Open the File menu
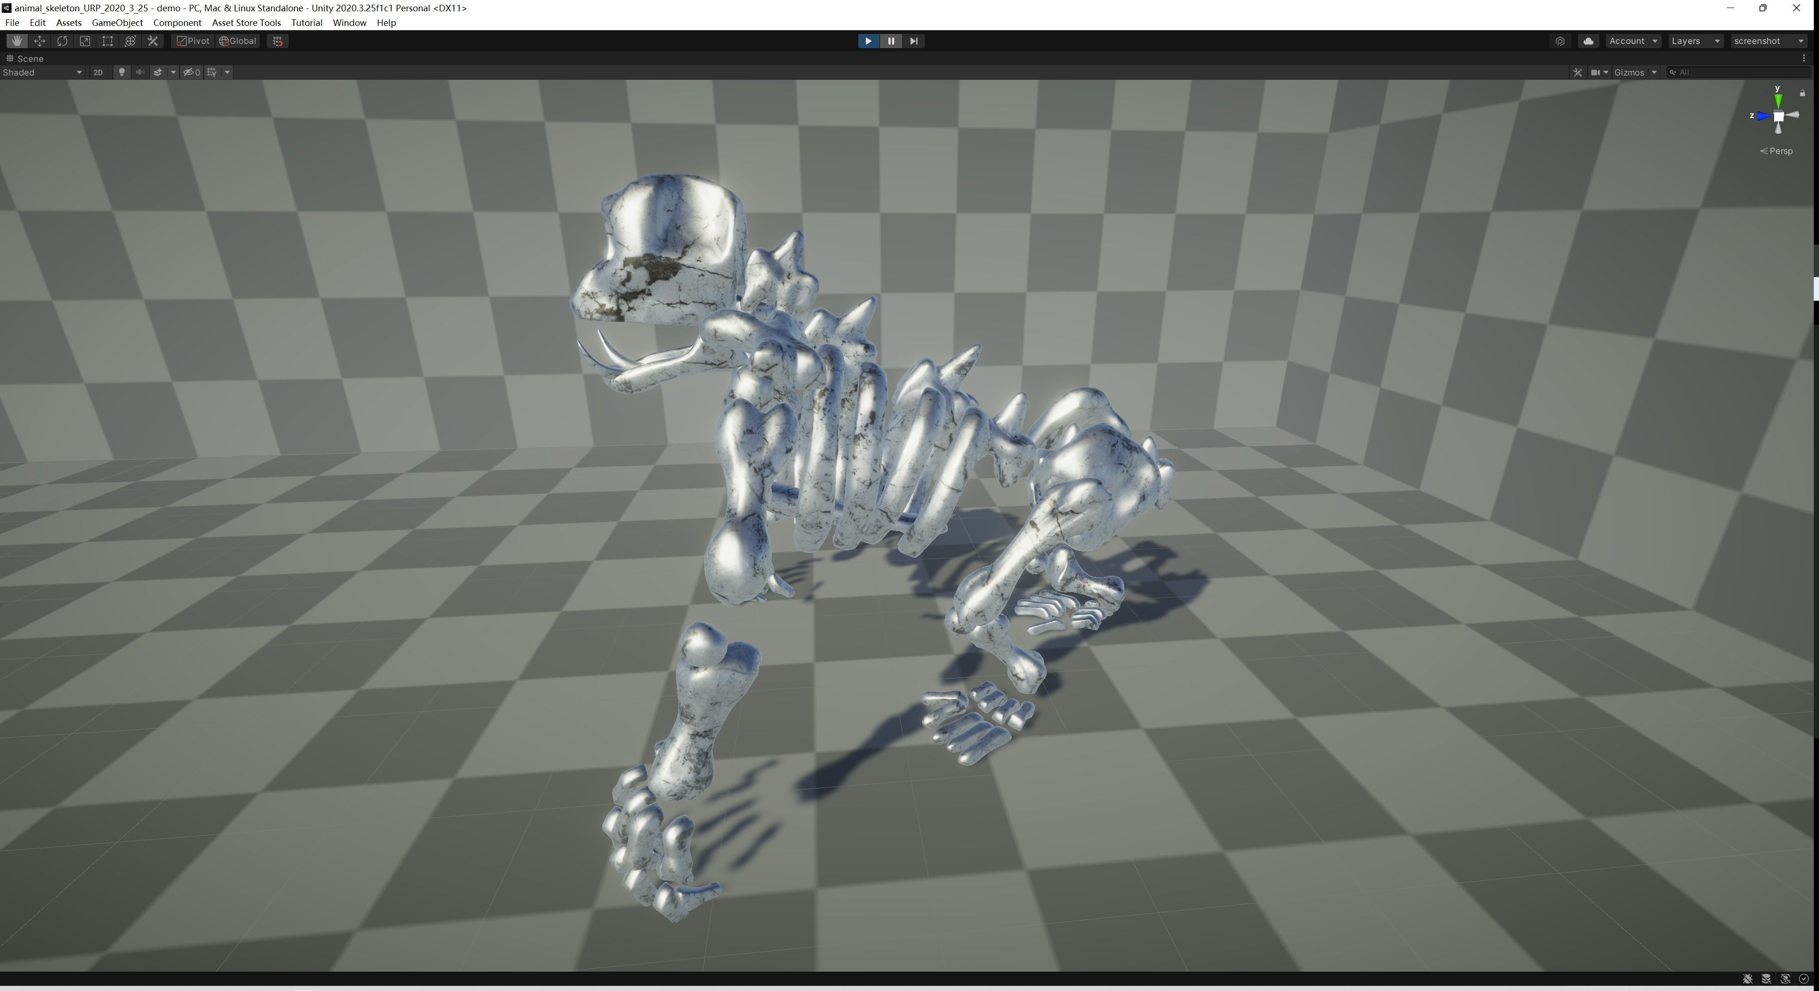1819x991 pixels. point(12,23)
